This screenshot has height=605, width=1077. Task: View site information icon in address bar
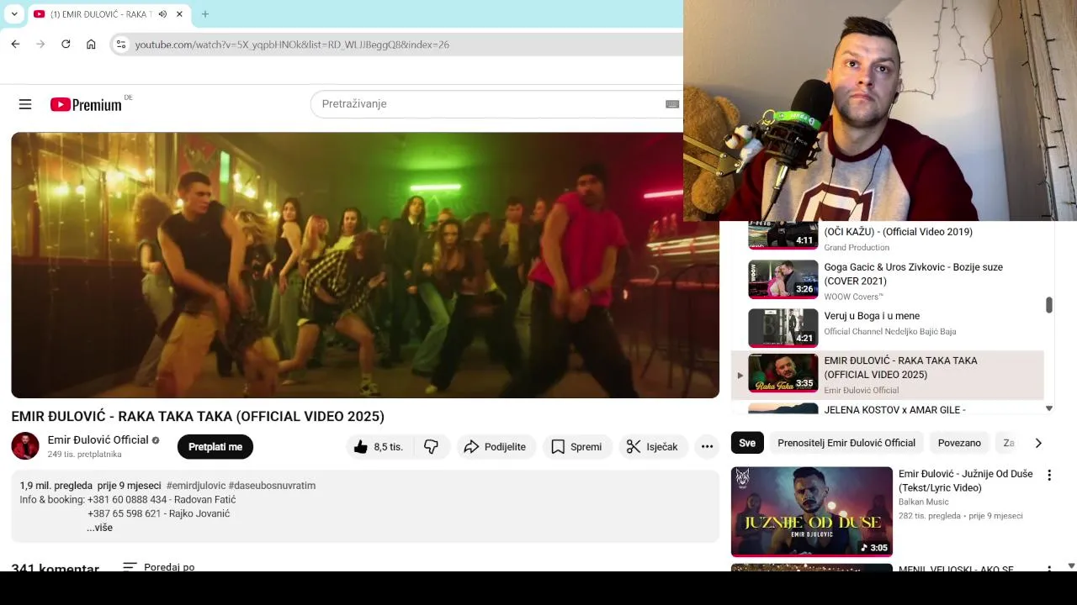click(121, 45)
